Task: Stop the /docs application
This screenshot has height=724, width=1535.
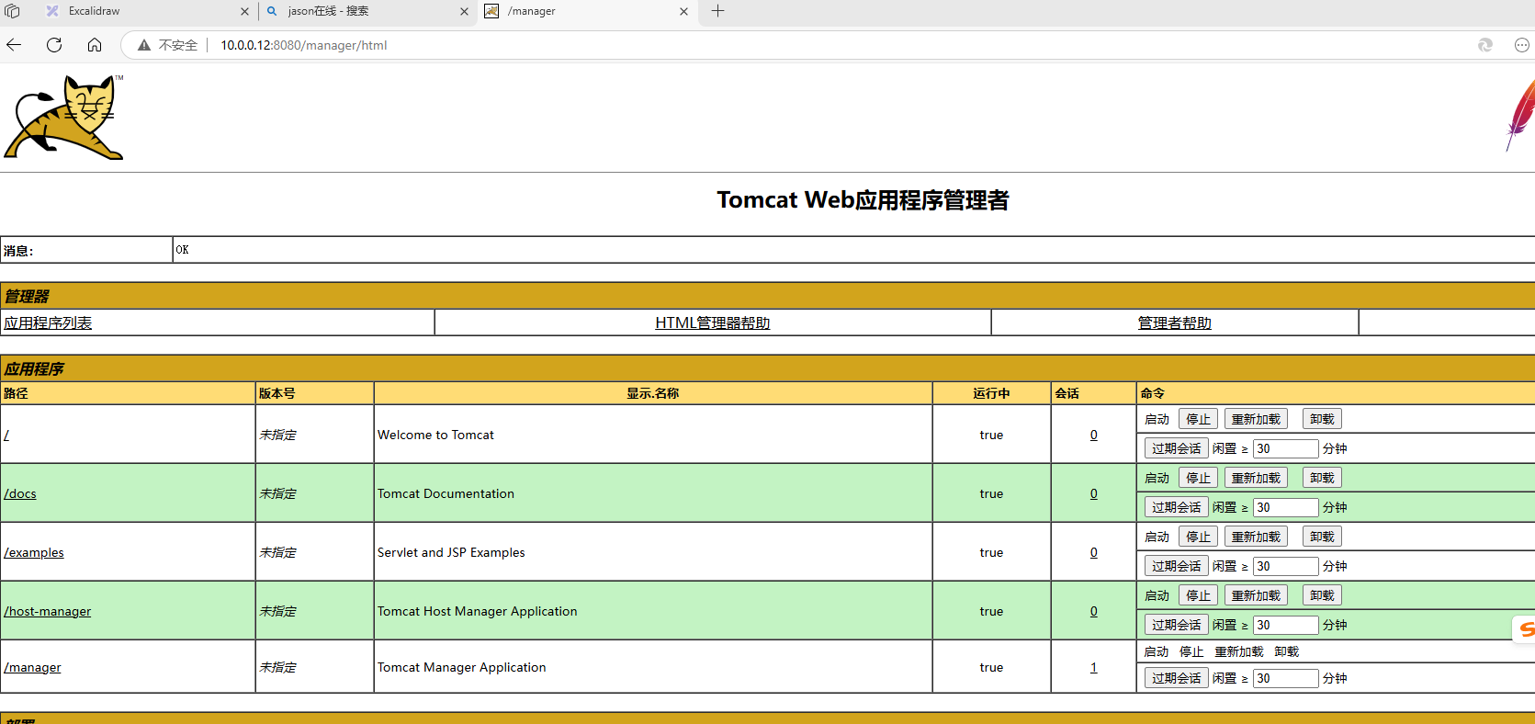Action: 1198,478
